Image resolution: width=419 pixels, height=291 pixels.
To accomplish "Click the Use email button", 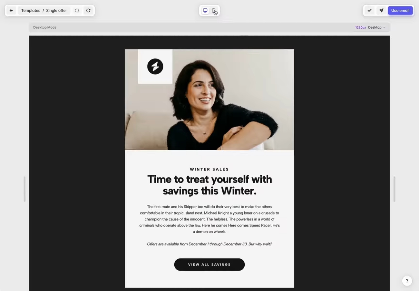I will tap(400, 11).
